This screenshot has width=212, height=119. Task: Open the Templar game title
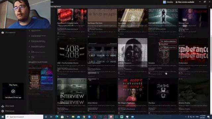tap(151, 63)
